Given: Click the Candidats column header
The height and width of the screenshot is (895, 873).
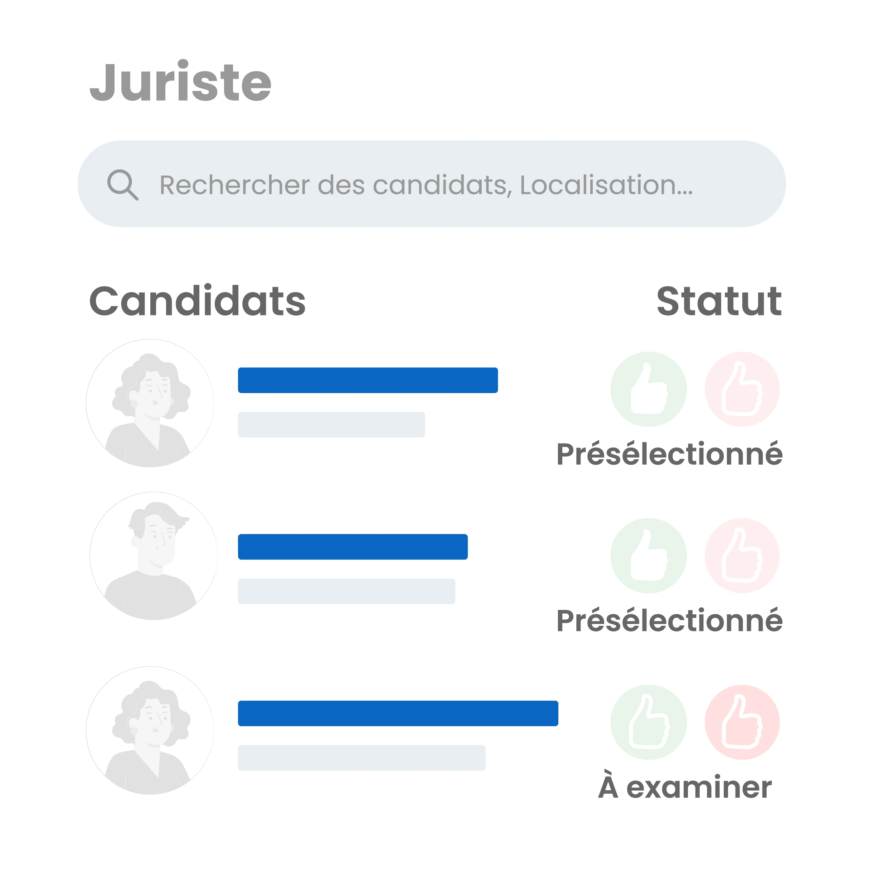Looking at the screenshot, I should (197, 301).
